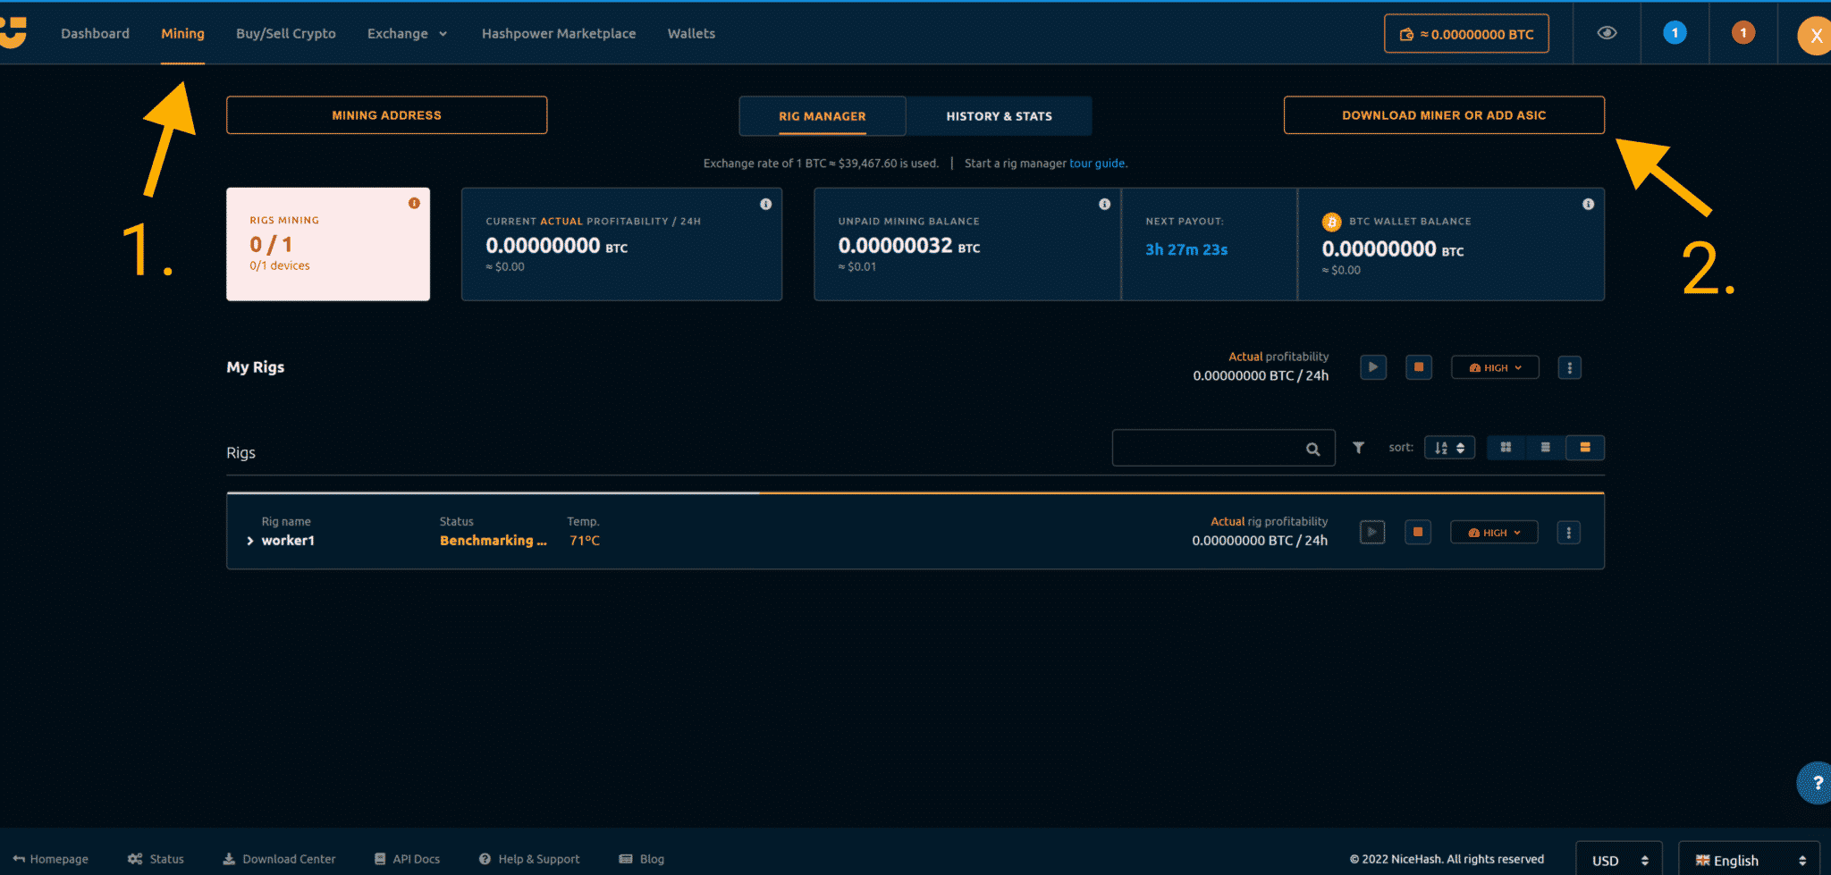The image size is (1831, 875).
Task: Expand the worker1 rig row
Action: click(250, 541)
